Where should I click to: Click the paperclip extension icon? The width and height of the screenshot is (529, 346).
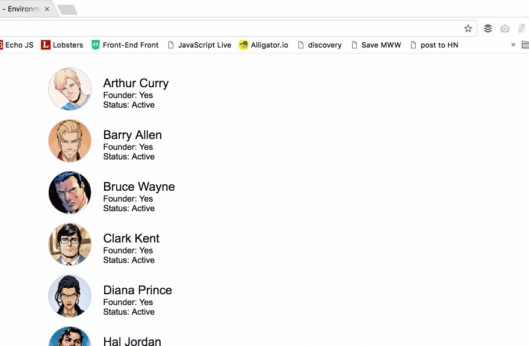click(x=522, y=28)
